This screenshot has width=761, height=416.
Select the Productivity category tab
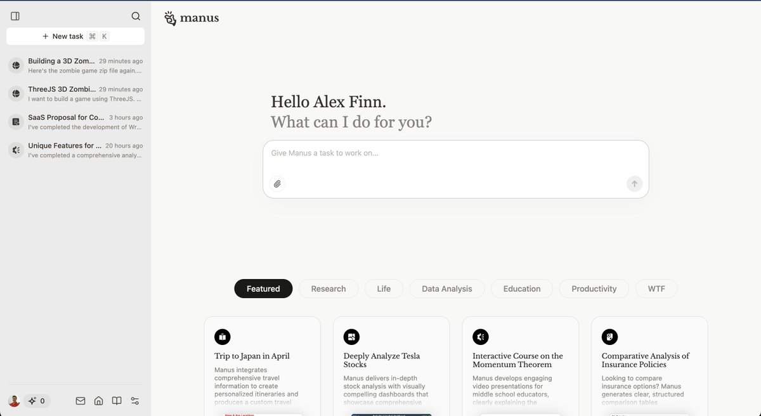click(x=594, y=289)
